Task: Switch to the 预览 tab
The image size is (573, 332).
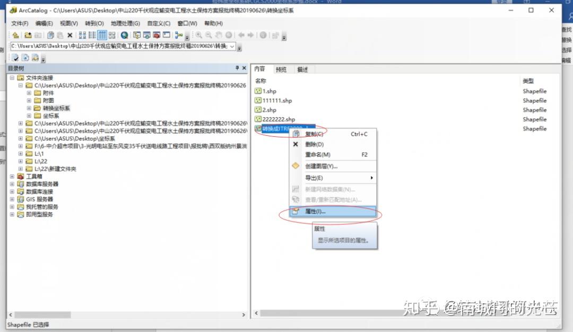Action: point(281,69)
